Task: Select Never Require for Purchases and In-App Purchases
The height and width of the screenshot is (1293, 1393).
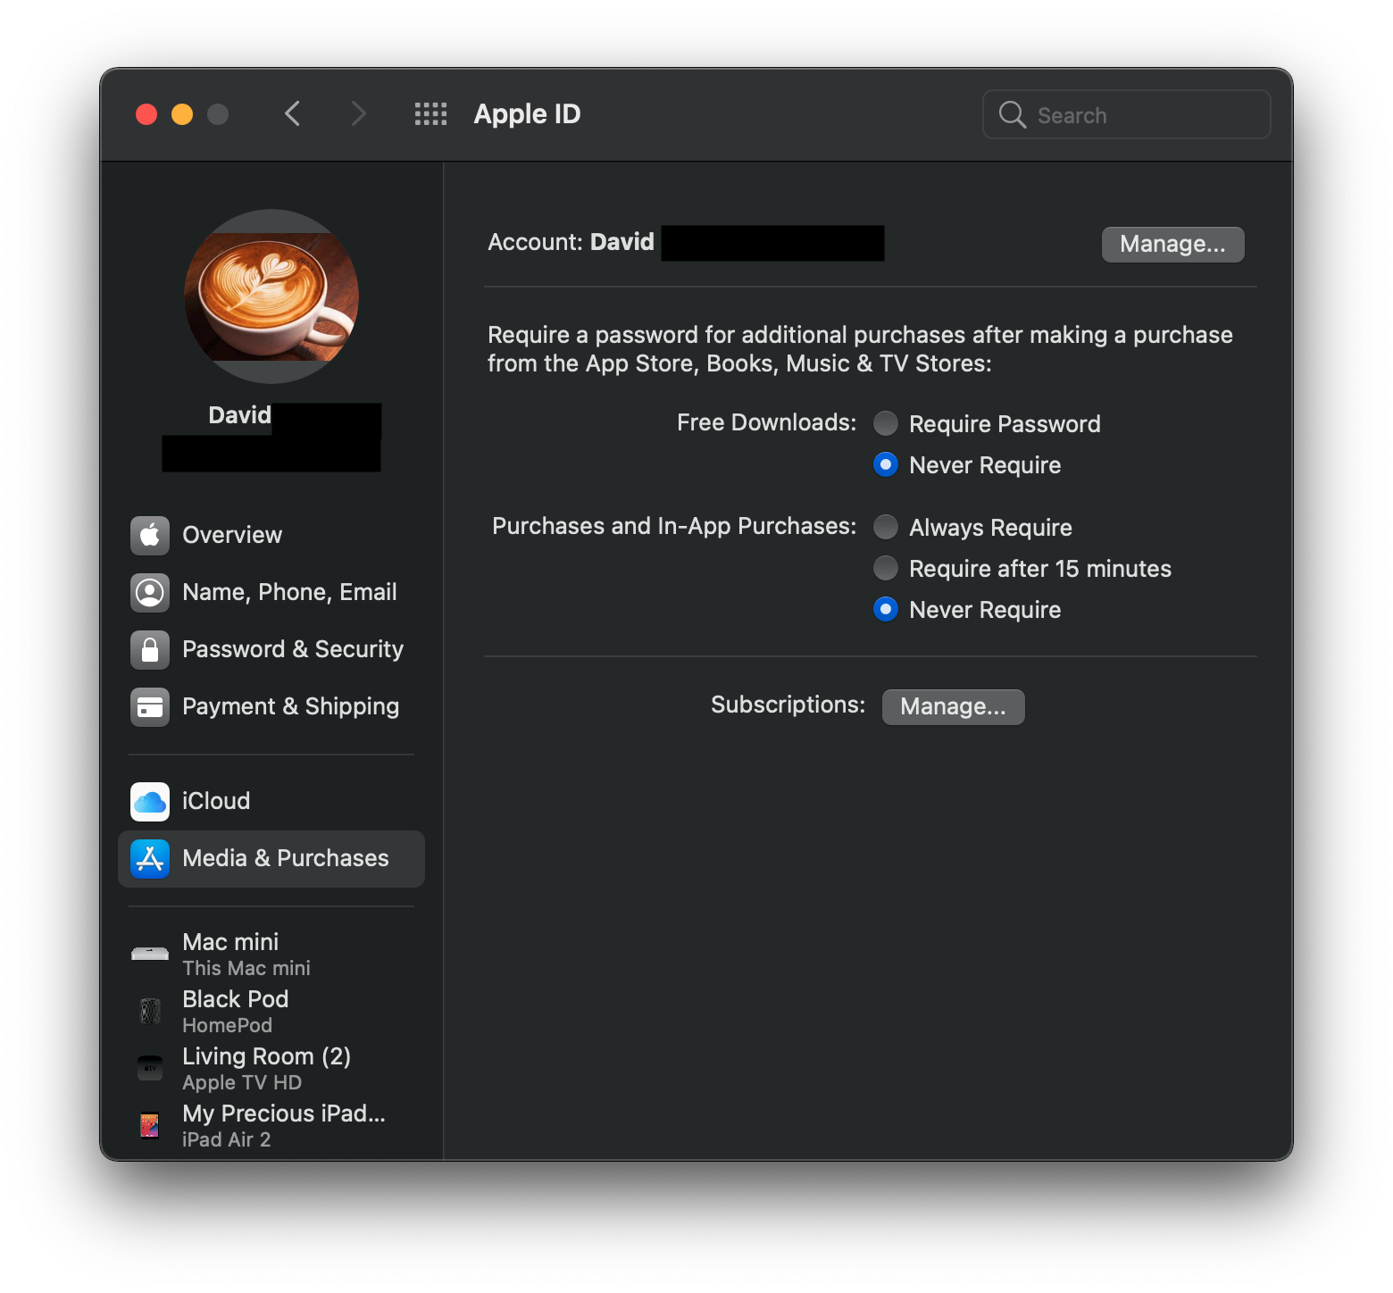Action: tap(886, 609)
